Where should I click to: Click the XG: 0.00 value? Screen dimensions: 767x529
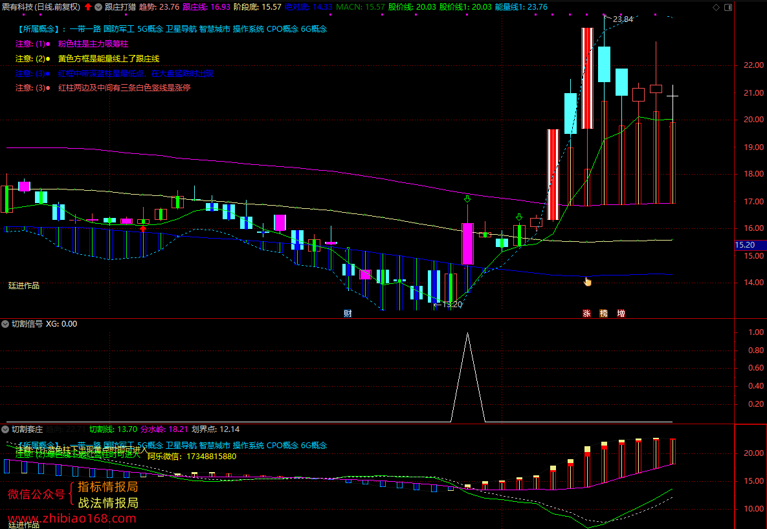coord(61,323)
